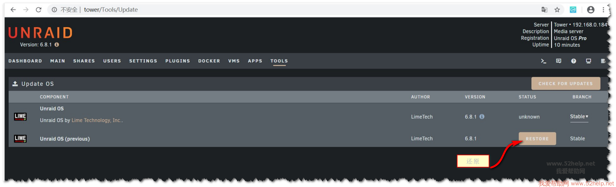616x187 pixels.
Task: Expand the Stable branch dropdown
Action: [579, 117]
